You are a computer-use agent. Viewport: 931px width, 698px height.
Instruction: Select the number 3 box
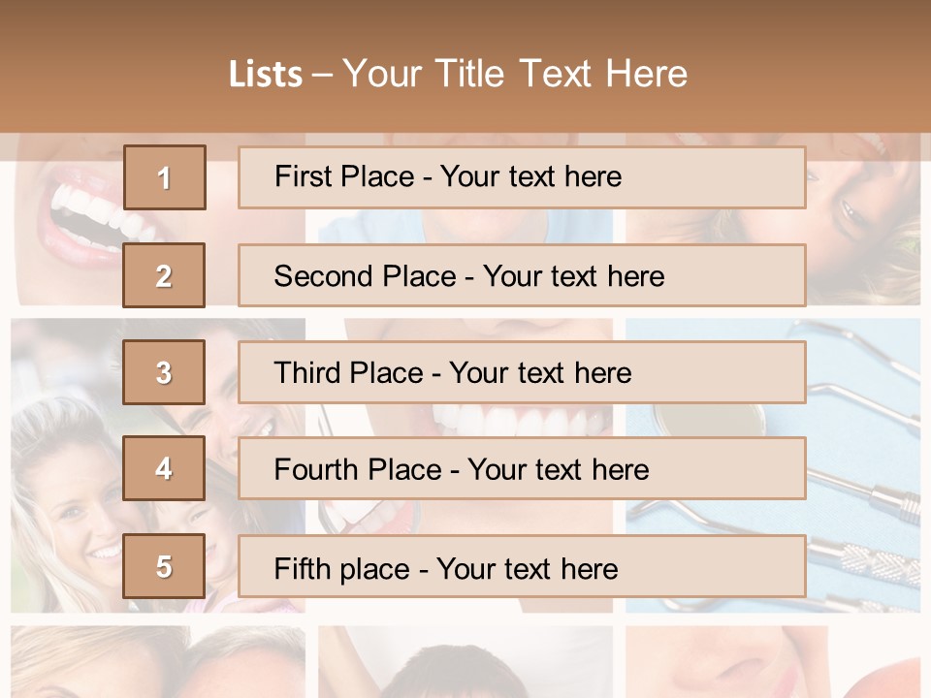click(164, 372)
